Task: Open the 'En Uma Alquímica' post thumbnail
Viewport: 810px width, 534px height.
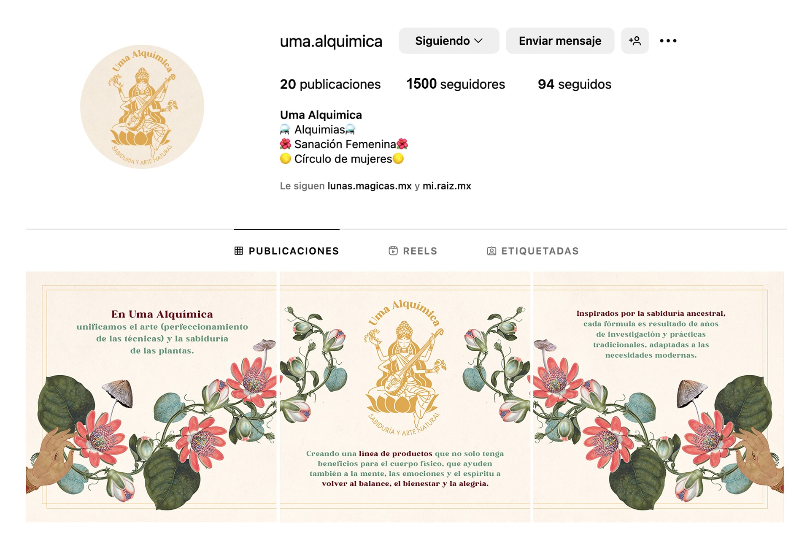Action: 151,397
